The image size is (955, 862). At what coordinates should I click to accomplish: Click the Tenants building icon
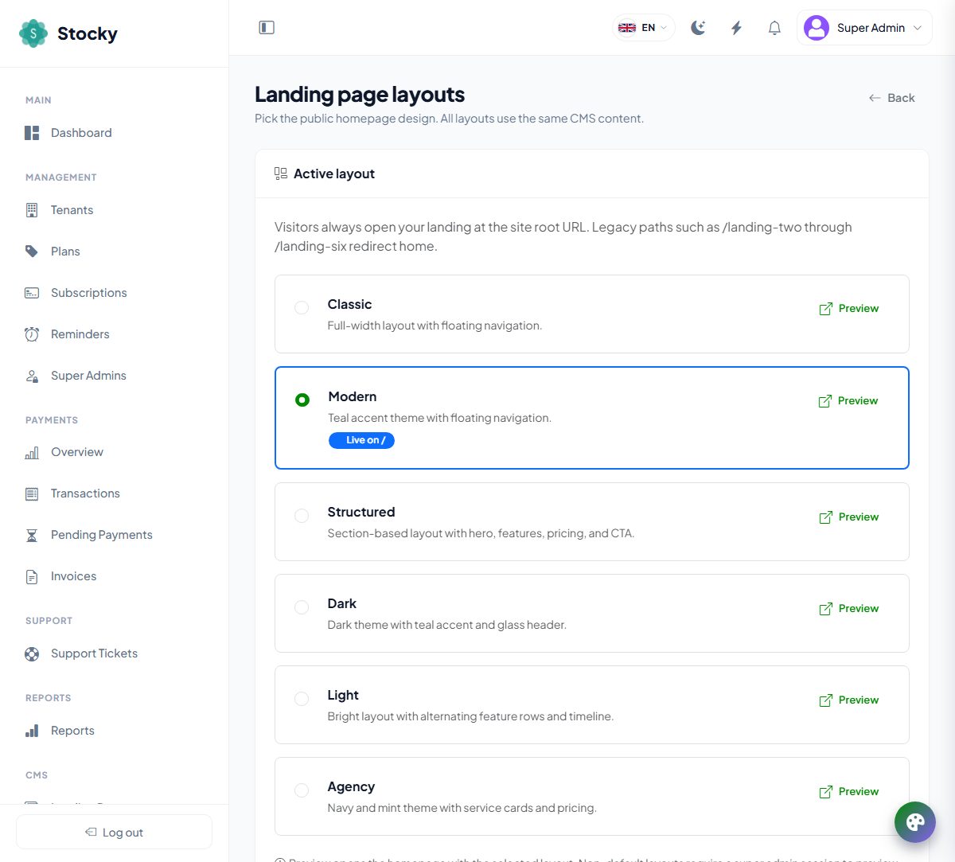pos(32,210)
